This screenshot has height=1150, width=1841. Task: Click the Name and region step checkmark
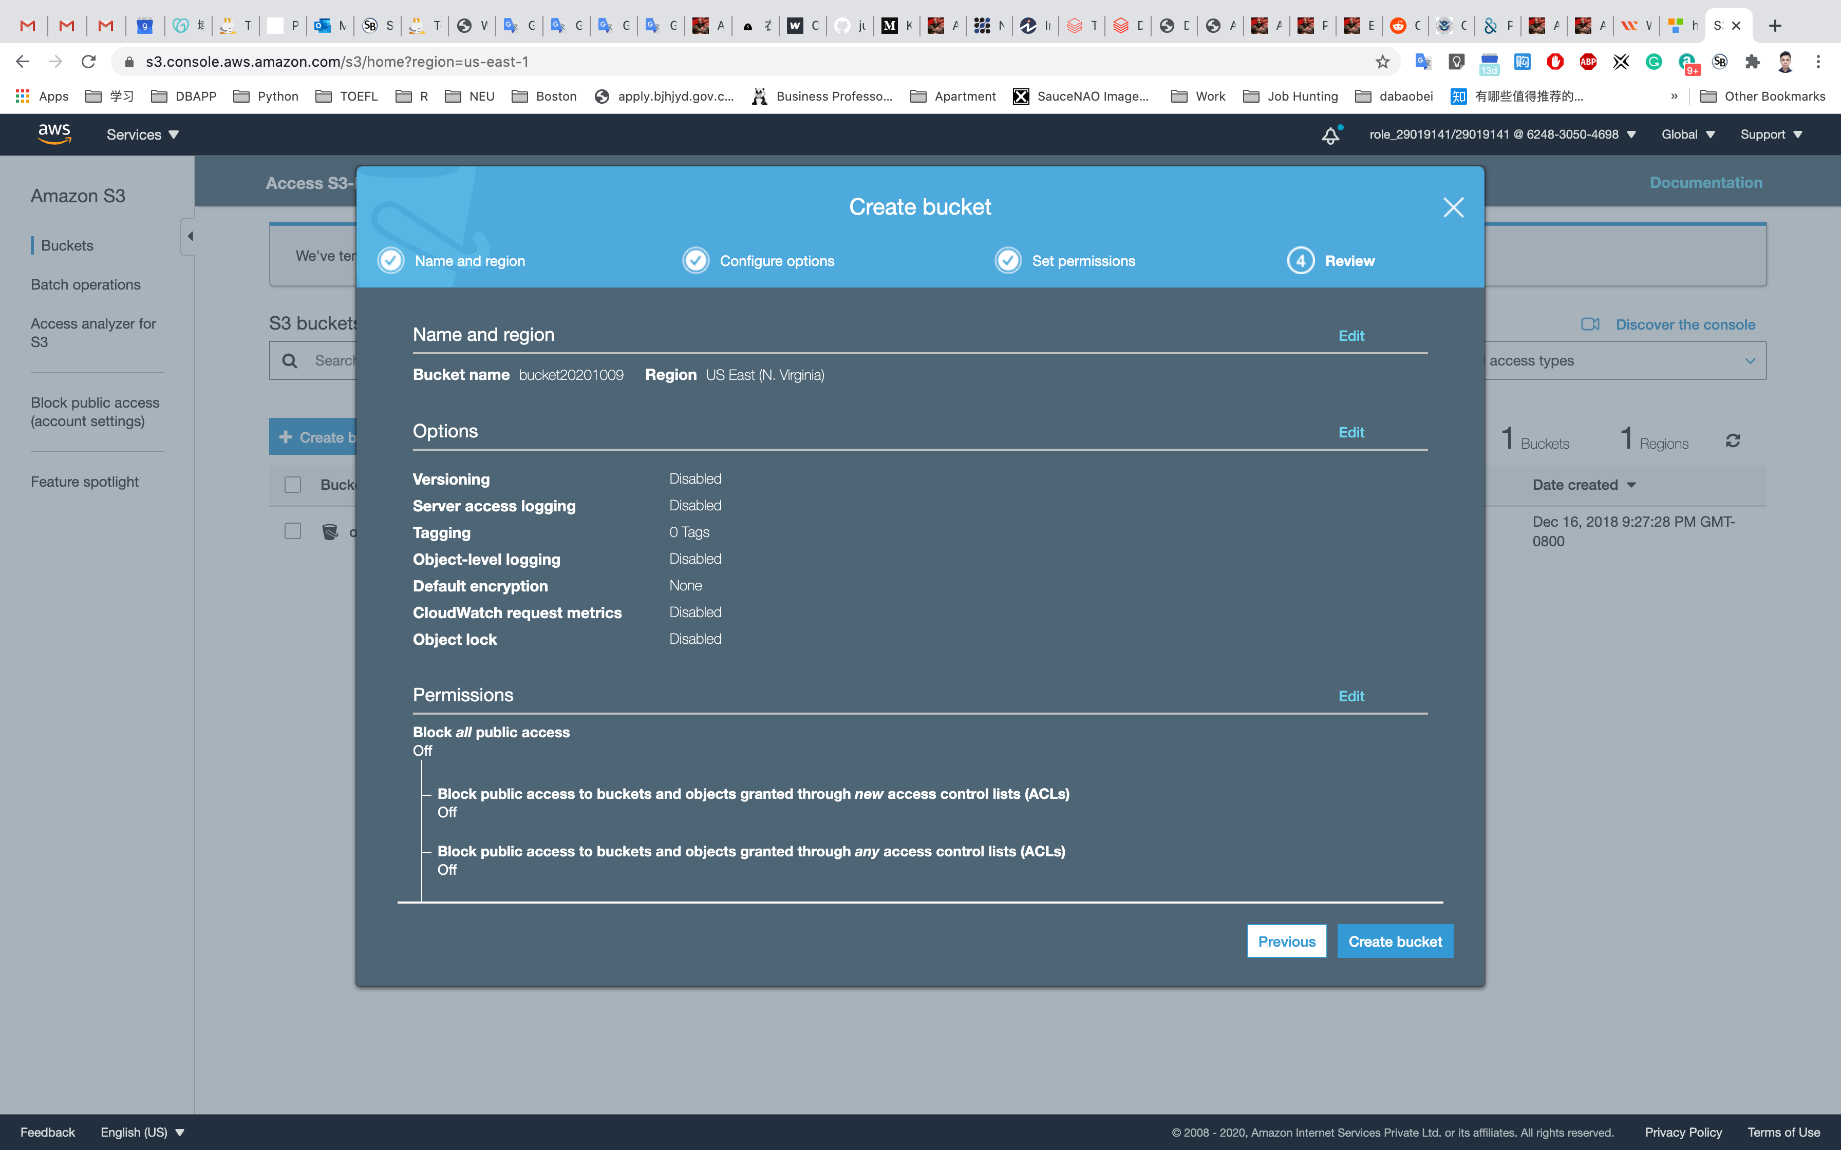tap(391, 261)
